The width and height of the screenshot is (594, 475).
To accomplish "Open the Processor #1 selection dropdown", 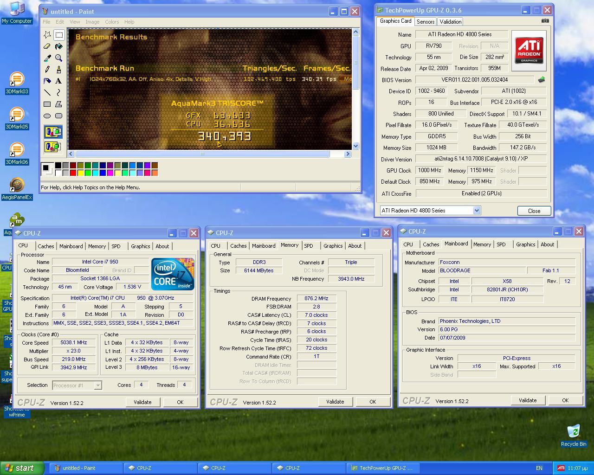I will coord(98,385).
